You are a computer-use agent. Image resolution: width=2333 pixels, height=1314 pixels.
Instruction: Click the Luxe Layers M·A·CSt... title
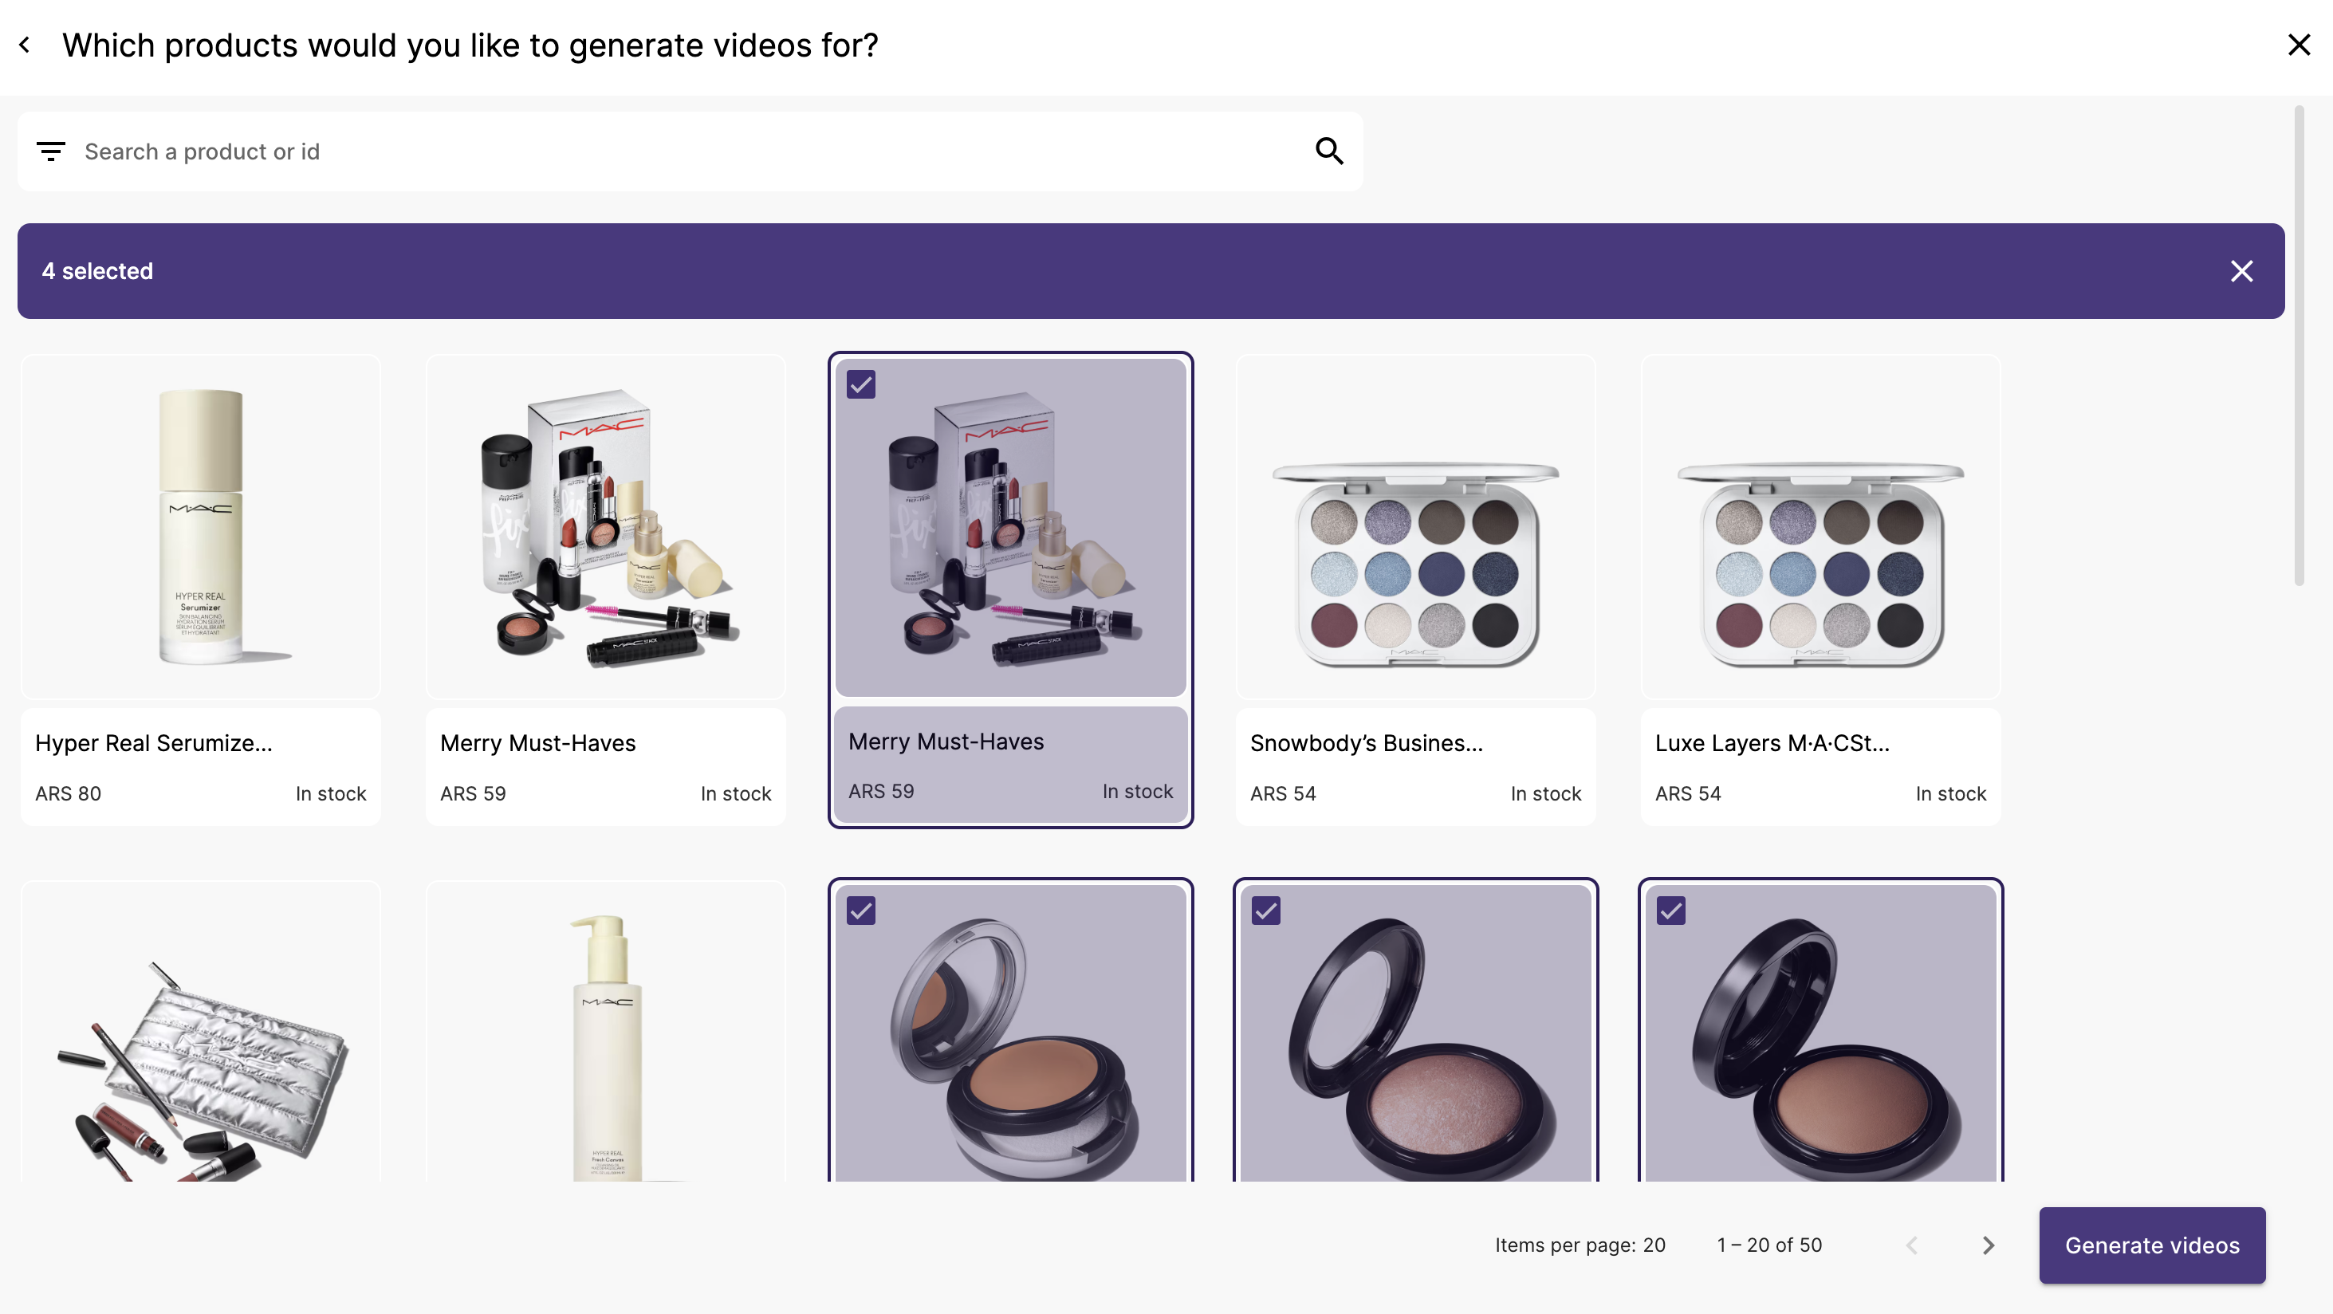[1772, 742]
